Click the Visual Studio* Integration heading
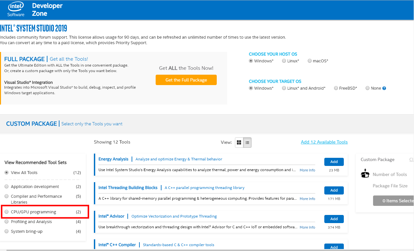Image resolution: width=414 pixels, height=251 pixels. (x=29, y=82)
